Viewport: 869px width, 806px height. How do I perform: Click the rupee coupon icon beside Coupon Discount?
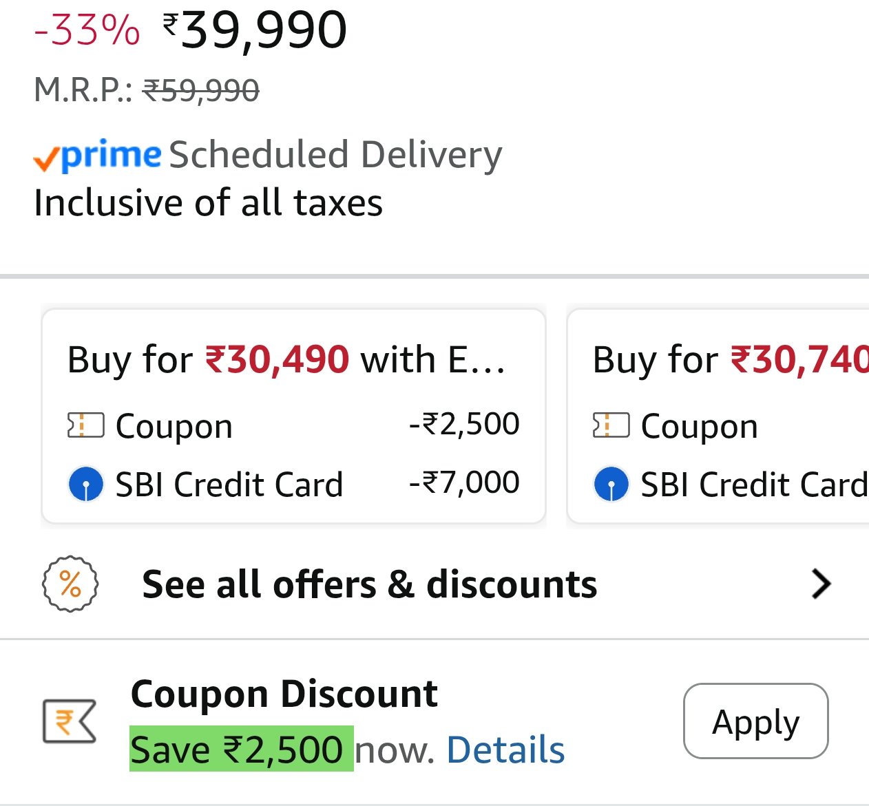[69, 721]
